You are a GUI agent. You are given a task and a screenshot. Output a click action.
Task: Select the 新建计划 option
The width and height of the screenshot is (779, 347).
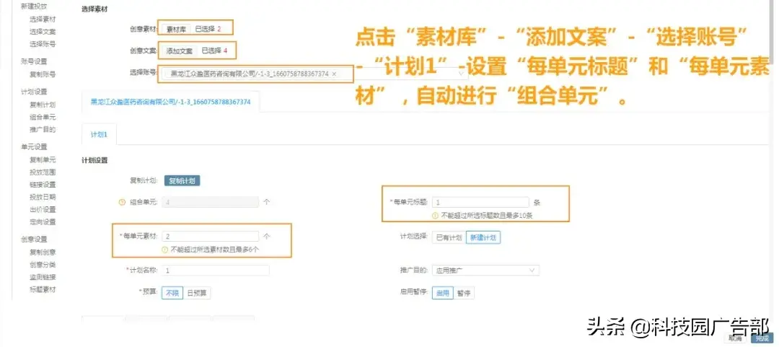[483, 237]
